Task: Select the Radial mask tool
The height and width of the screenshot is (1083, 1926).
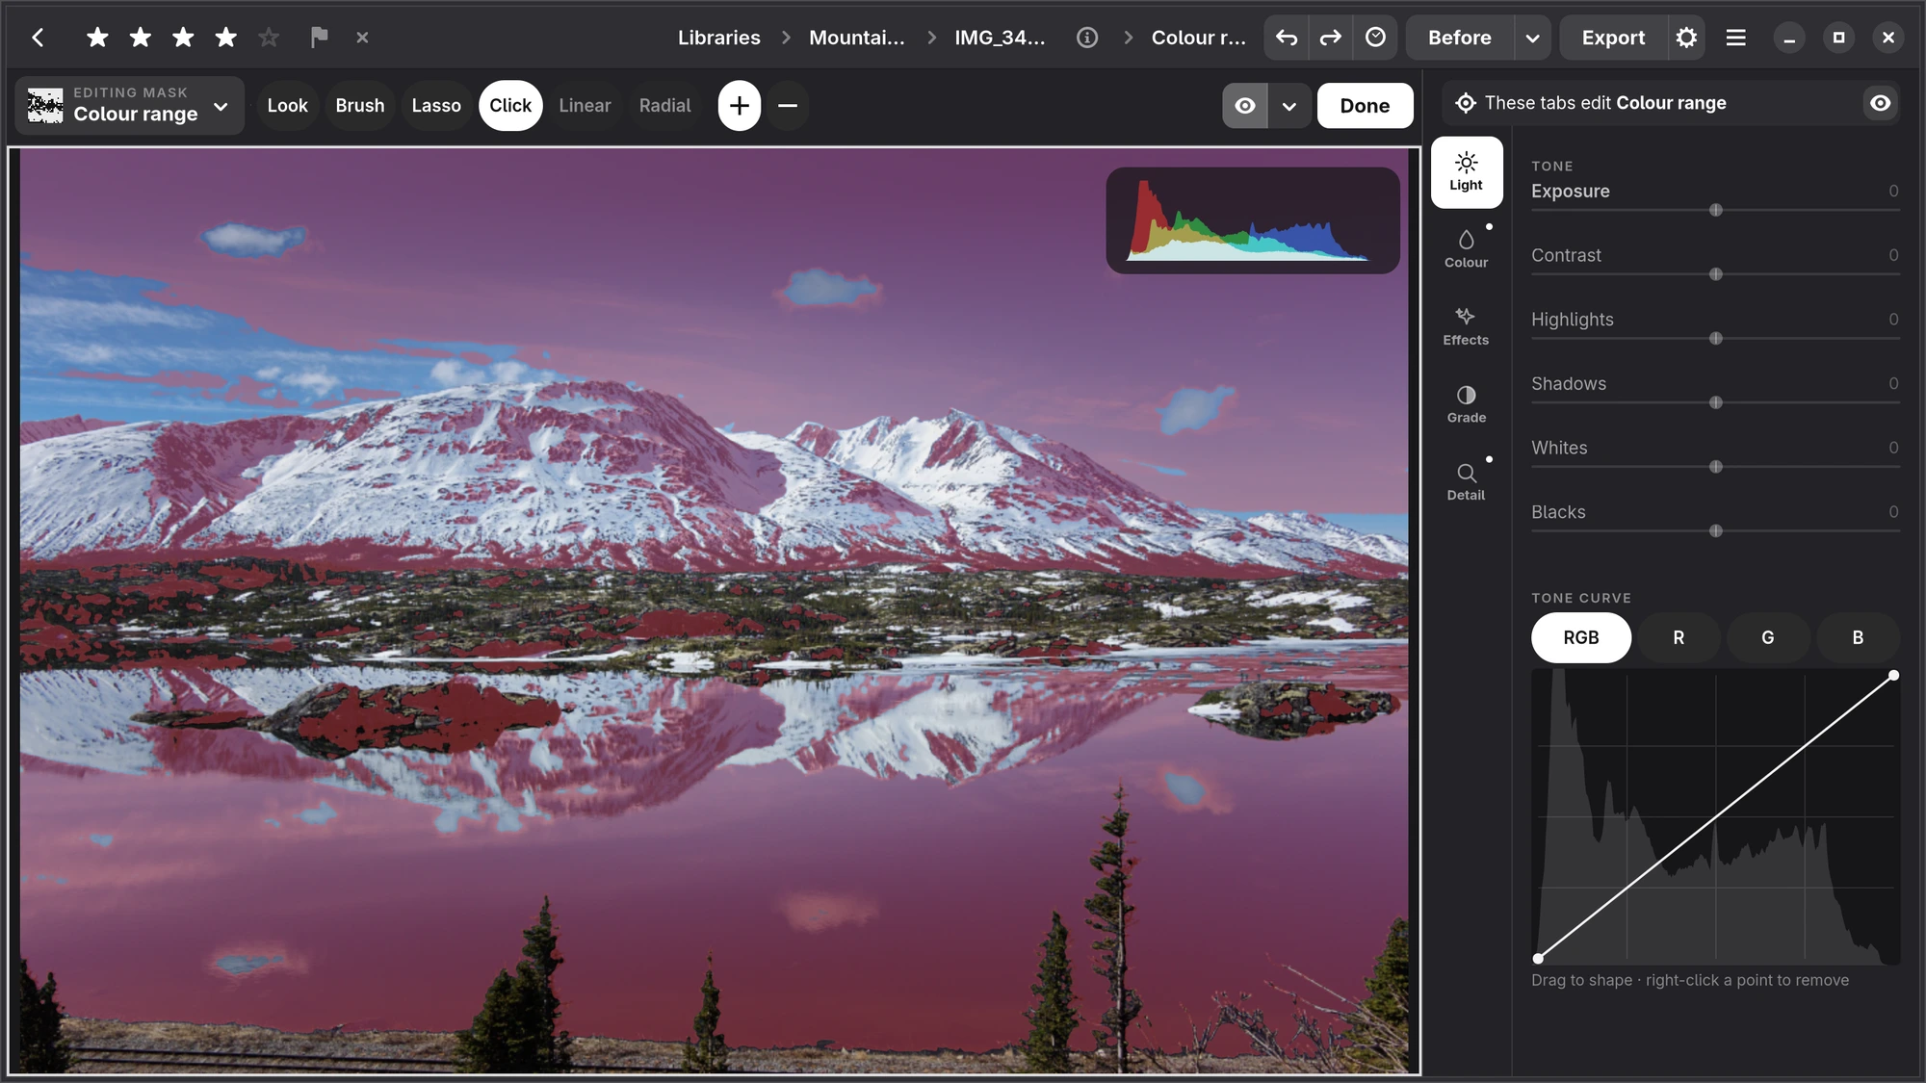Action: [x=665, y=106]
